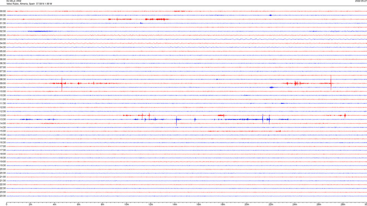Click the 8m tick label on time axis
367x206 pixels.
102,204
